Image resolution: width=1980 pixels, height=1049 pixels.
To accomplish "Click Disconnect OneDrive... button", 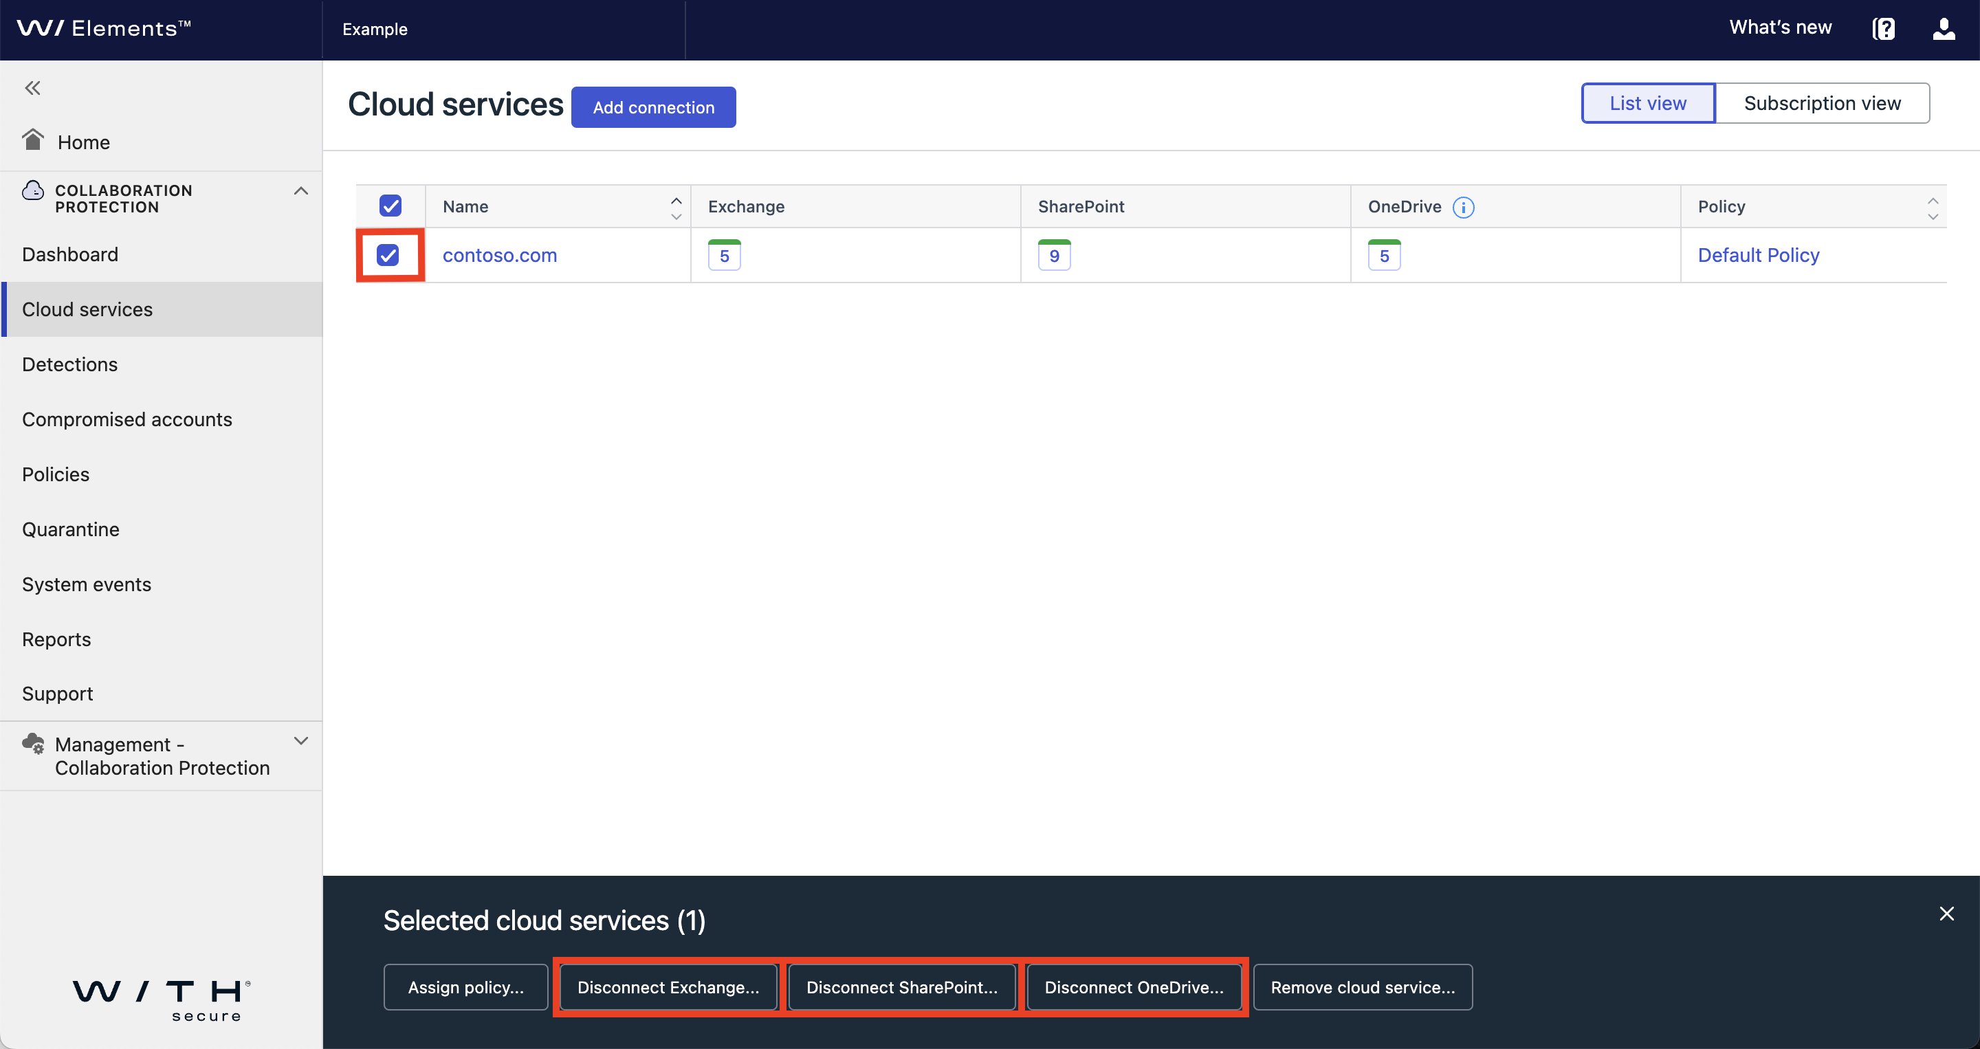I will pos(1134,988).
